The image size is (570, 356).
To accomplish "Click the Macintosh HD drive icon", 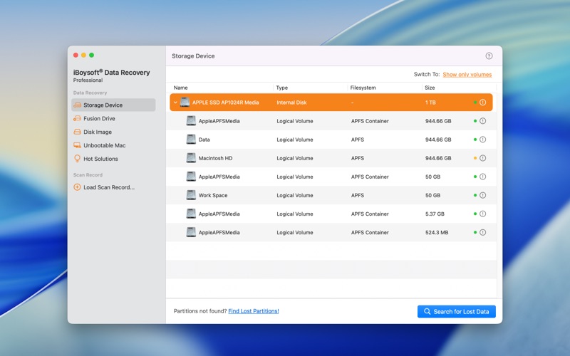I will coord(191,158).
